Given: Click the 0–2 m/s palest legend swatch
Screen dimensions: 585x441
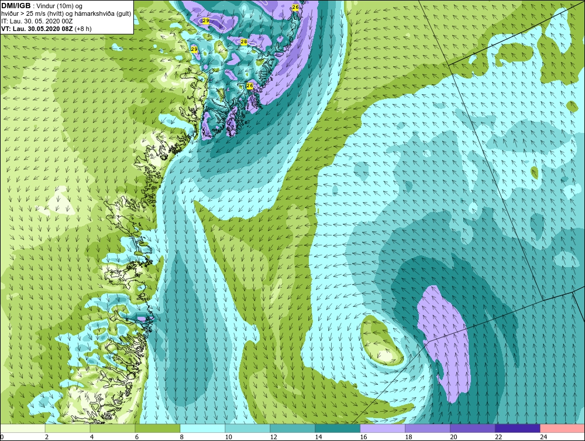Looking at the screenshot, I should tap(23, 428).
